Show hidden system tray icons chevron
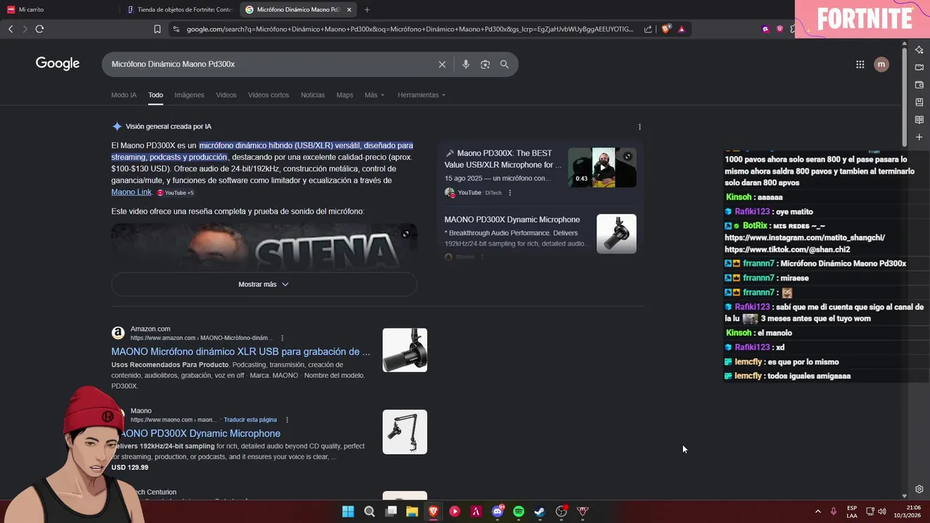Image resolution: width=930 pixels, height=523 pixels. pyautogui.click(x=817, y=511)
